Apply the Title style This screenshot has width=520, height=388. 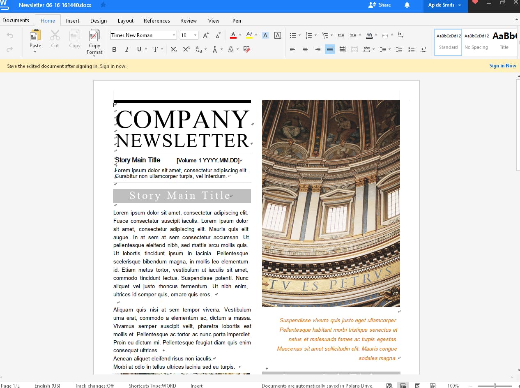[x=504, y=42]
